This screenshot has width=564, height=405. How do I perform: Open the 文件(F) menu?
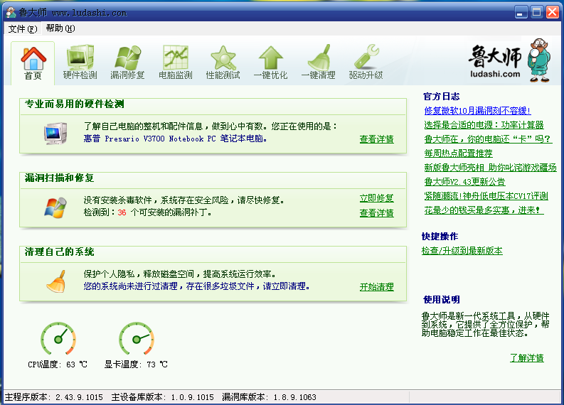click(22, 28)
